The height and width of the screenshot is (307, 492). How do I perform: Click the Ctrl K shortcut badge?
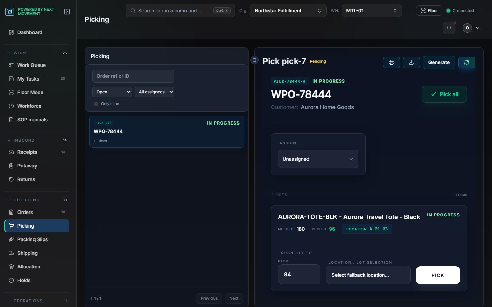pos(222,11)
